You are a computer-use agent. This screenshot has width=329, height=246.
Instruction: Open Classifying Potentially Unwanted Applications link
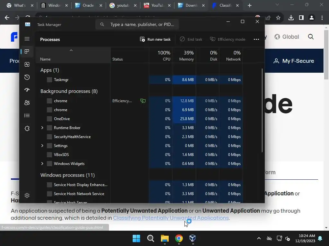tap(171, 218)
